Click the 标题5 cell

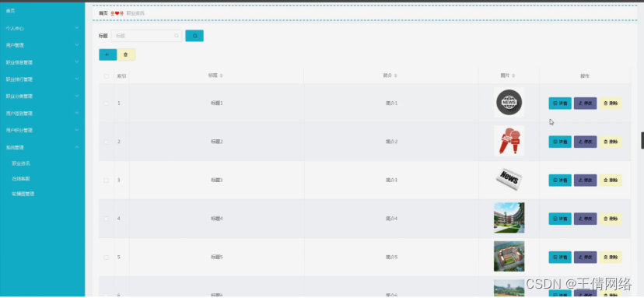point(216,258)
